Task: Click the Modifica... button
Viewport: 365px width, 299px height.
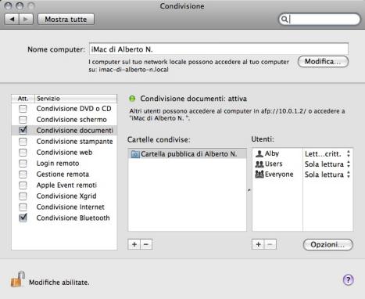Action: [323, 62]
